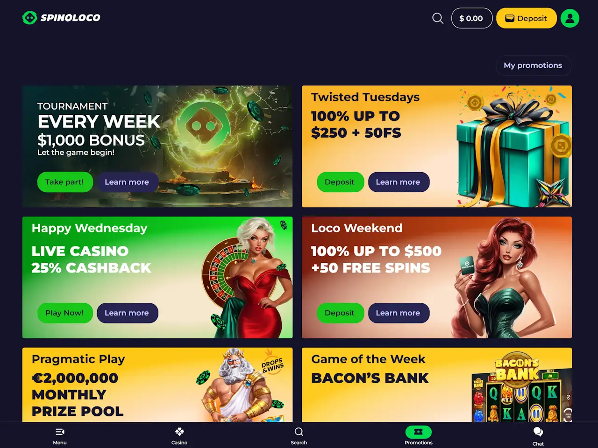View the $ 0.00 balance
This screenshot has height=448, width=598.
click(x=472, y=18)
